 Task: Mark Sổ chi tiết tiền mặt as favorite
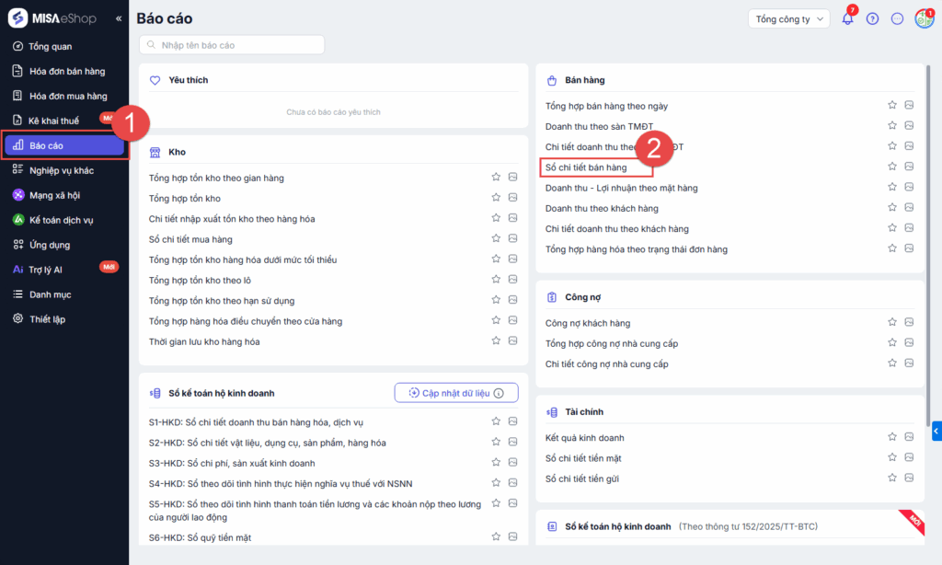(x=891, y=457)
